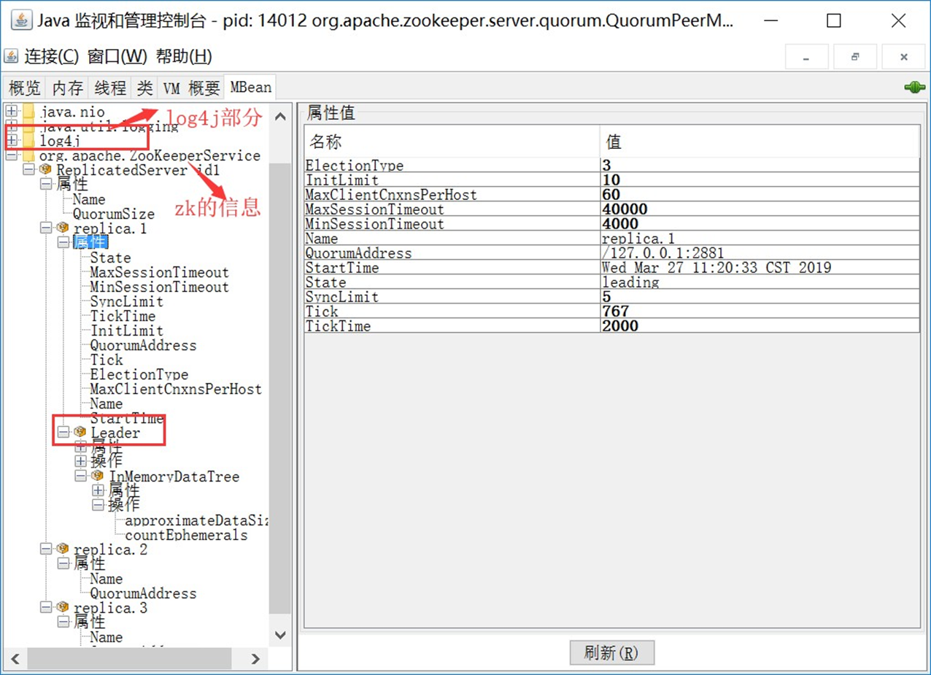Select MaxClientCnxnsPerHost in the tree

(175, 389)
